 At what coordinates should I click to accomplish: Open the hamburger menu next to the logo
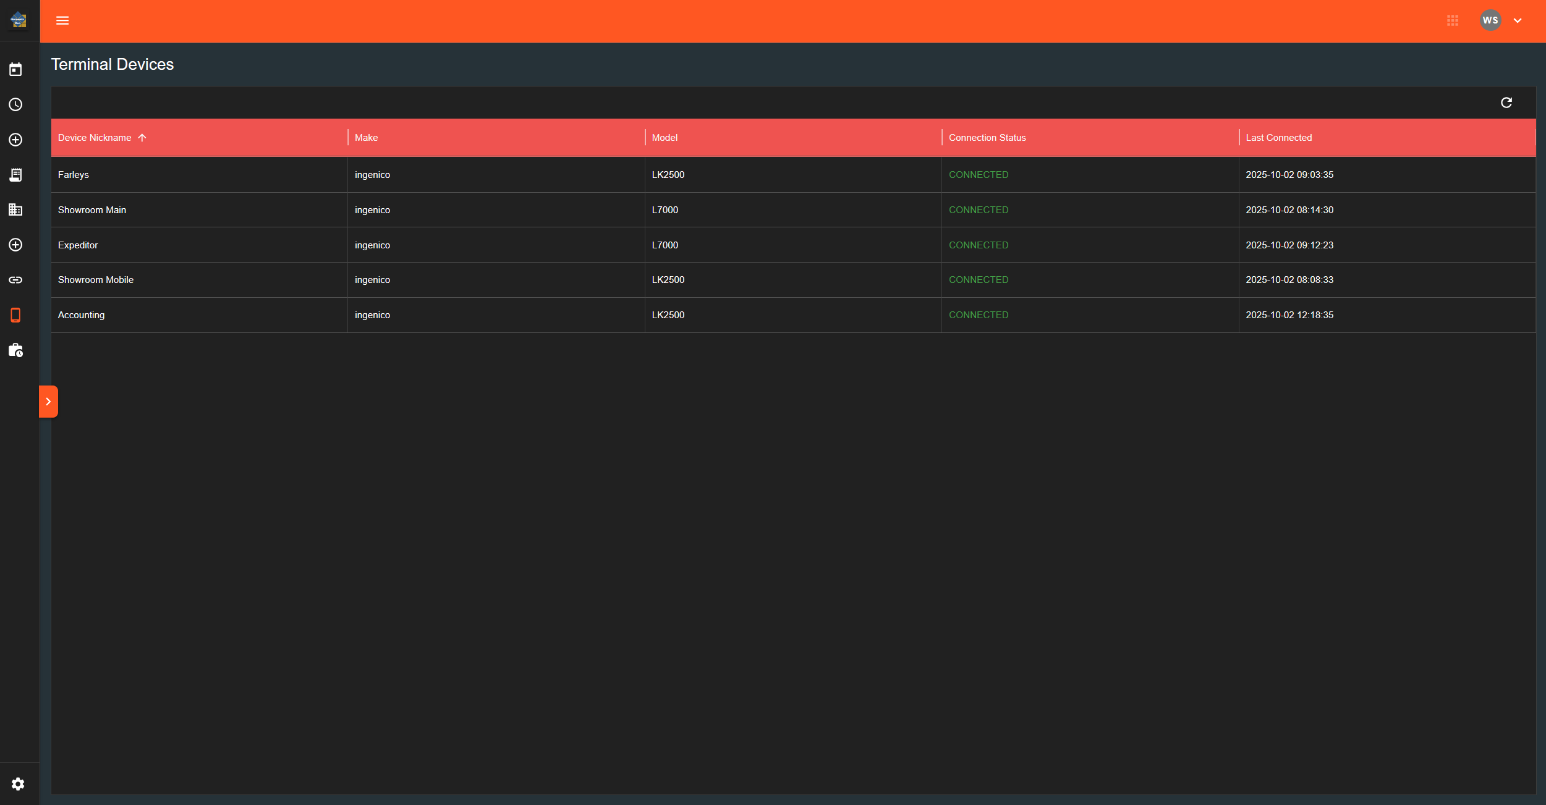coord(62,20)
